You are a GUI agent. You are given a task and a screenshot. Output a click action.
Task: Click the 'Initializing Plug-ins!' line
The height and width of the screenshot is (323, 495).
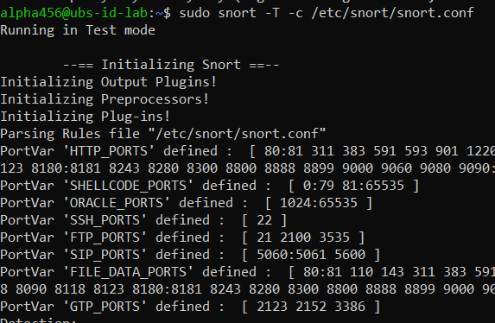coord(86,117)
